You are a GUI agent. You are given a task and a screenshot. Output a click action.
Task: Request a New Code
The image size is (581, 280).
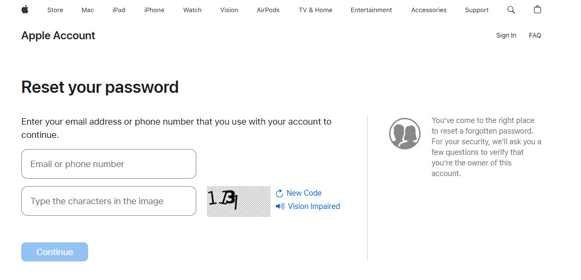click(304, 193)
